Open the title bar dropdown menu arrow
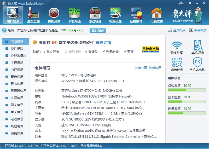The width and height of the screenshot is (209, 149). (190, 3)
